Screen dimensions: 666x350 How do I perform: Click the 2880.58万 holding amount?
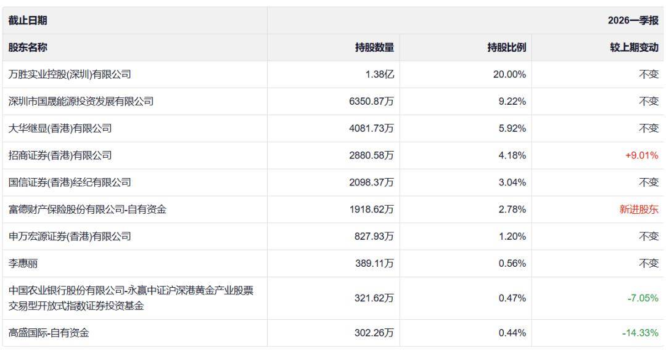[x=372, y=155]
